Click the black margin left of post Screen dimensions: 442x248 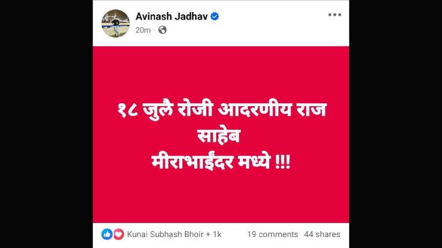tap(46, 124)
